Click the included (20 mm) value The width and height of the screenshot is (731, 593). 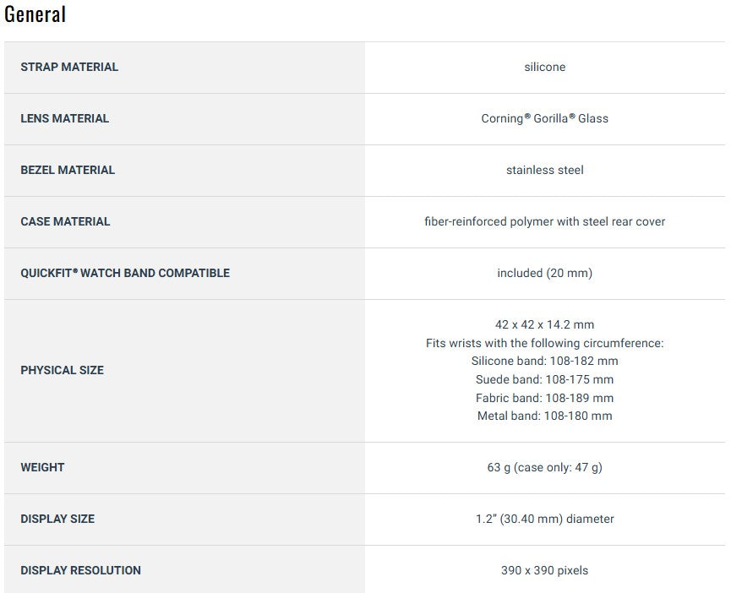[544, 273]
